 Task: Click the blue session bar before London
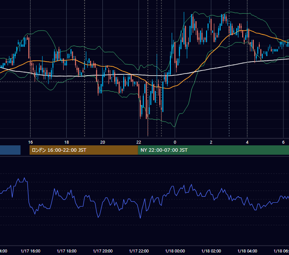[10, 150]
